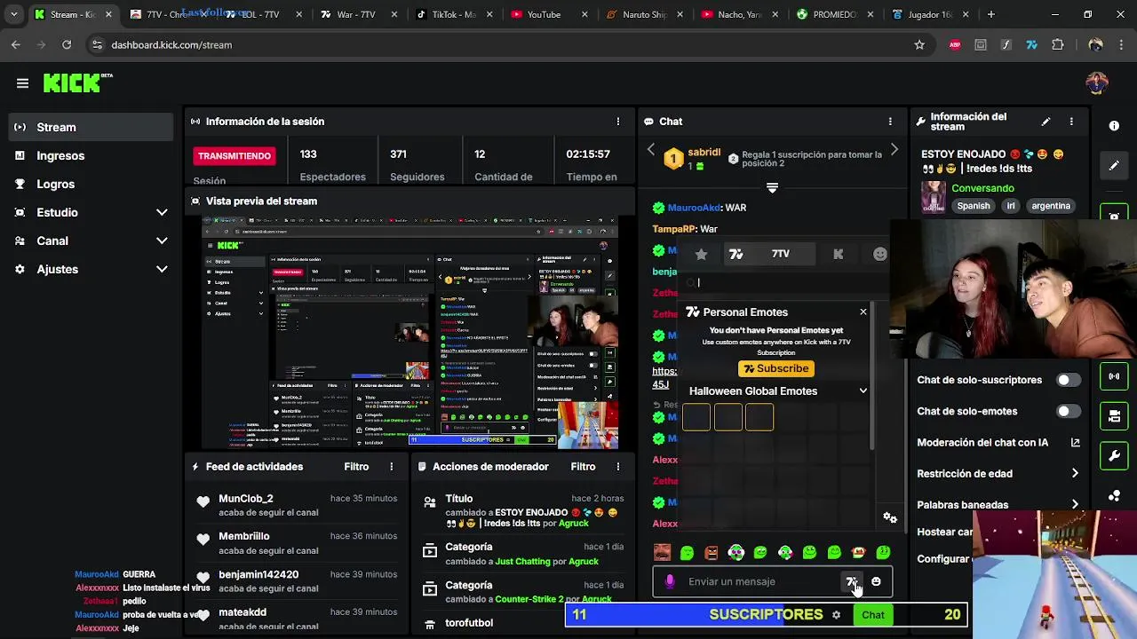Click MunClob_2 follow entry in activity feed
The image size is (1137, 639).
pos(297,506)
